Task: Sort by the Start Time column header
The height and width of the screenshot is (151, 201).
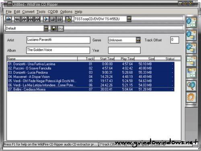Action: (104, 59)
